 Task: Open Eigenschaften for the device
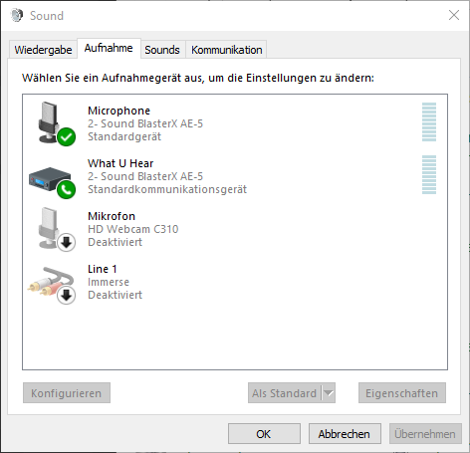[402, 393]
